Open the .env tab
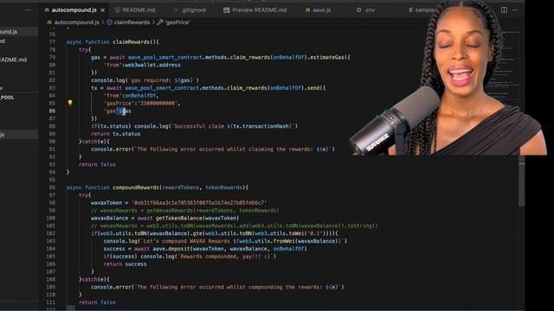This screenshot has height=311, width=554. click(x=365, y=10)
